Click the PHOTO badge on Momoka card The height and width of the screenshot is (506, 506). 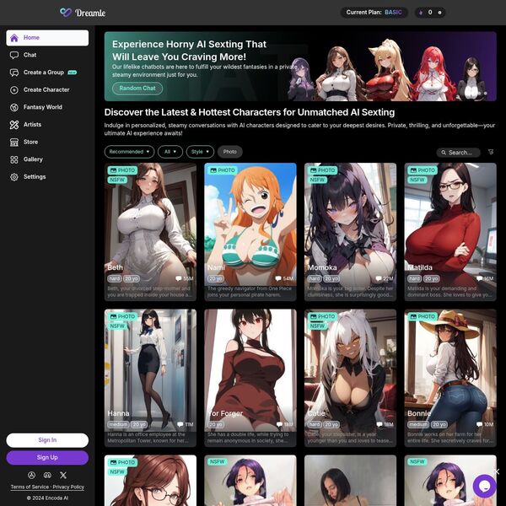tap(322, 170)
